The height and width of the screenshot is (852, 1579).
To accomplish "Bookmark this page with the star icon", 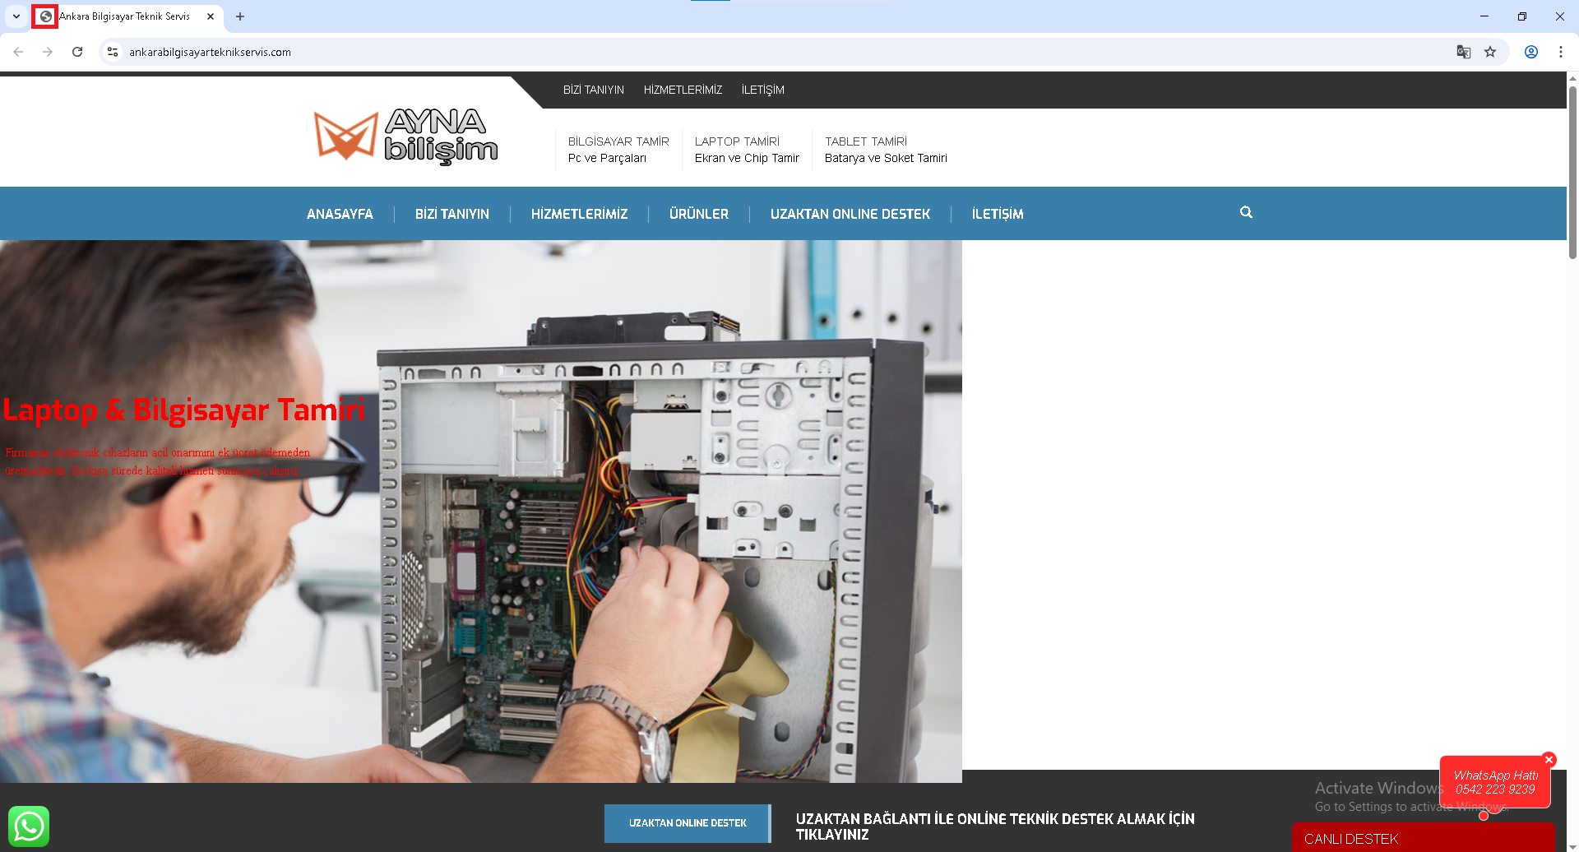I will pos(1490,52).
